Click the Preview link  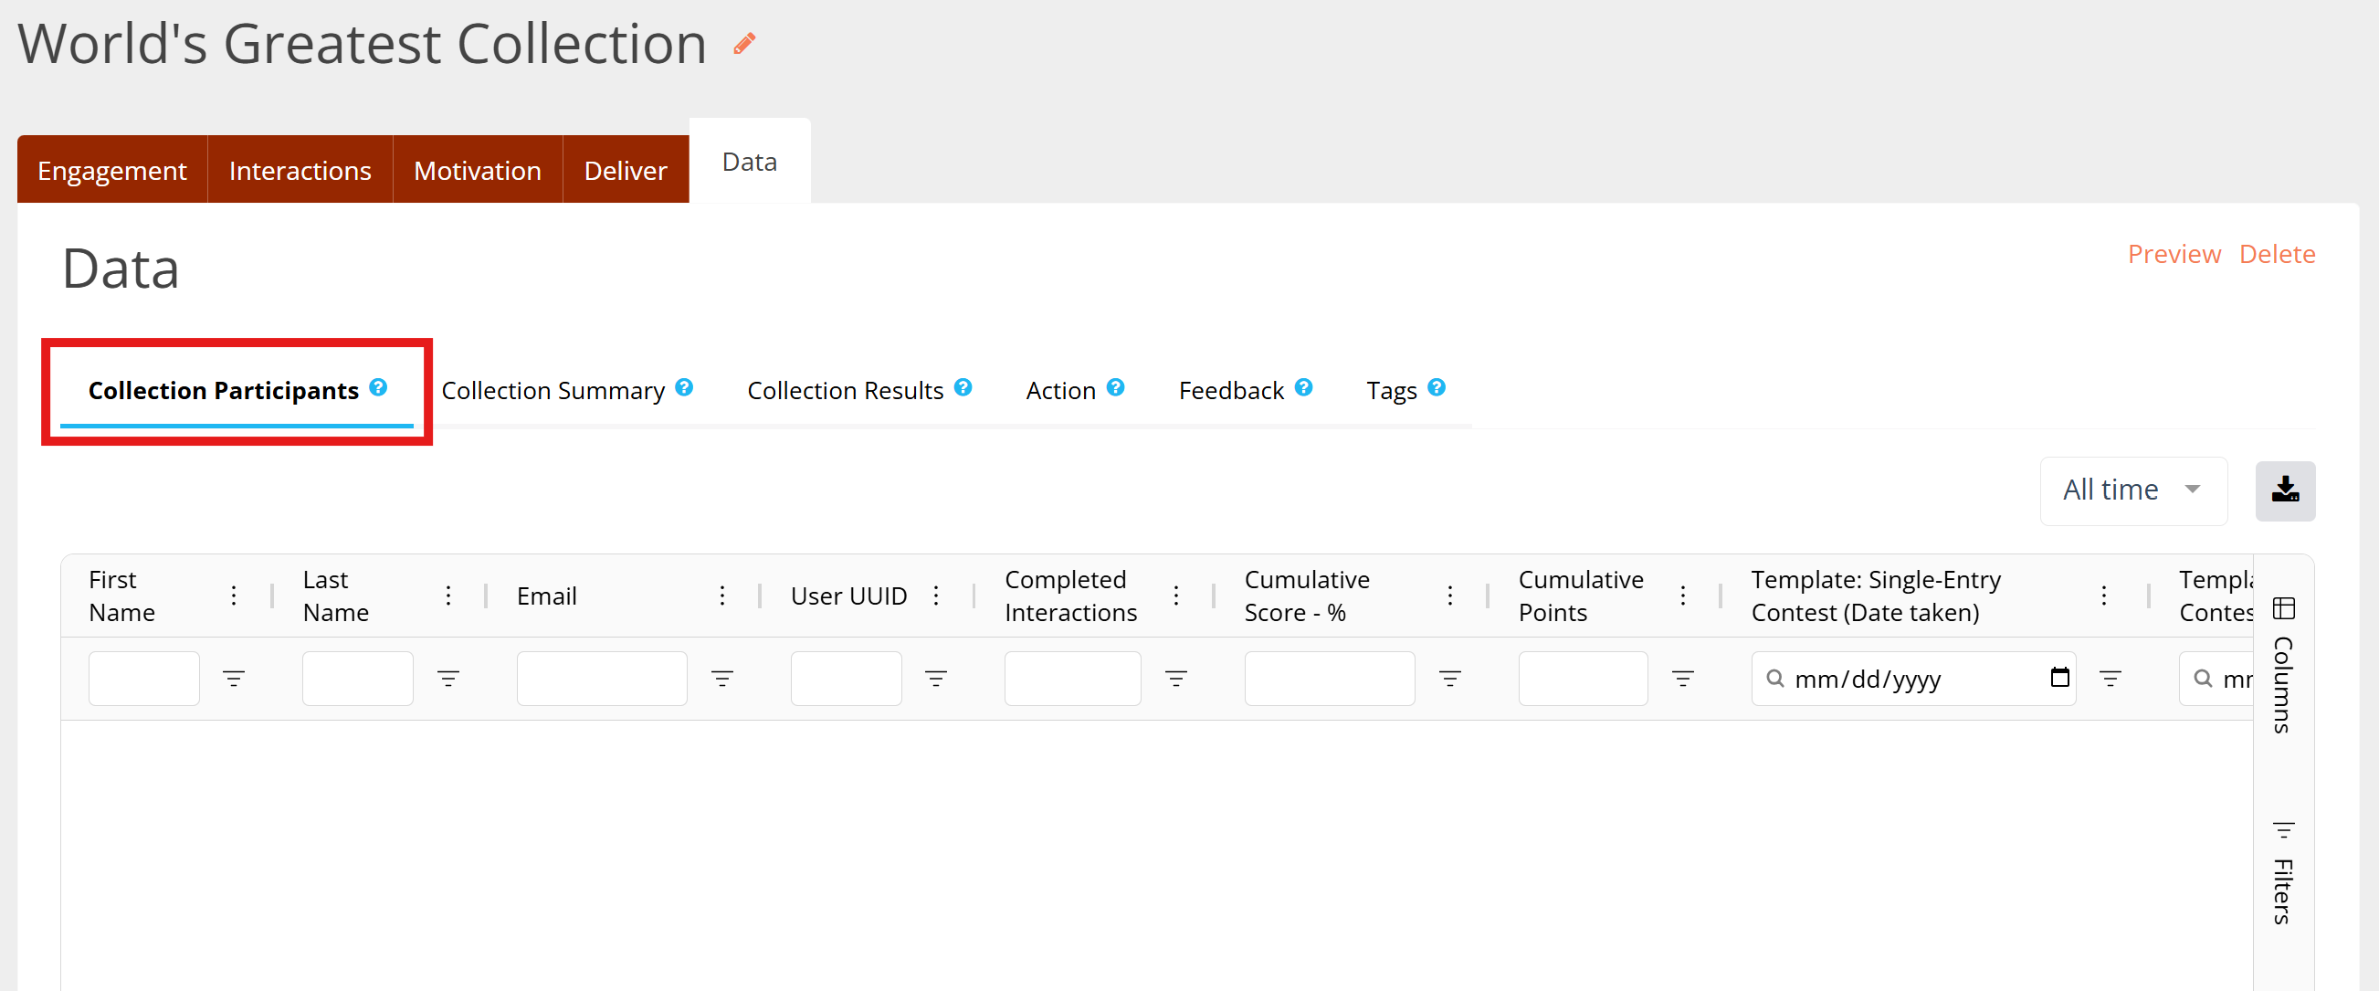click(2174, 254)
